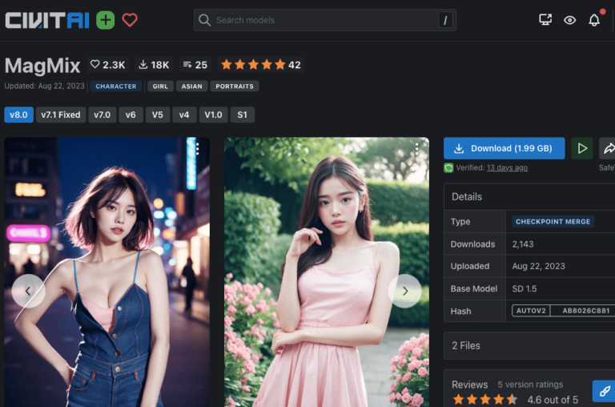Click the red heart support icon

tap(130, 20)
